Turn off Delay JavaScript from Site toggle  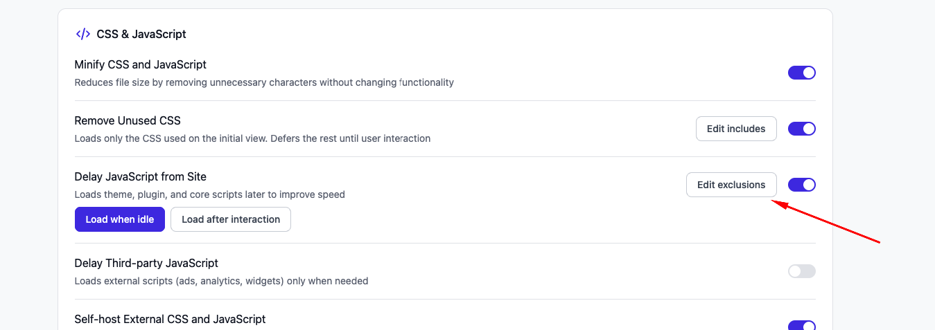click(802, 185)
